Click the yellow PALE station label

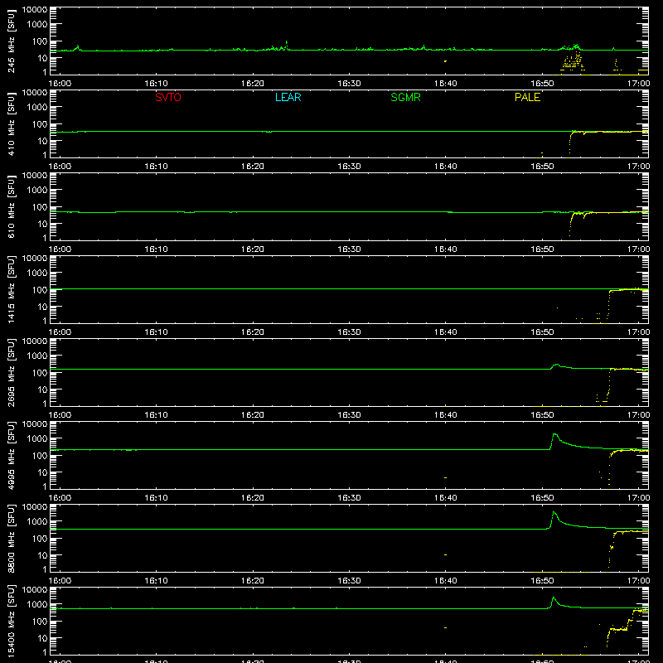pos(527,97)
